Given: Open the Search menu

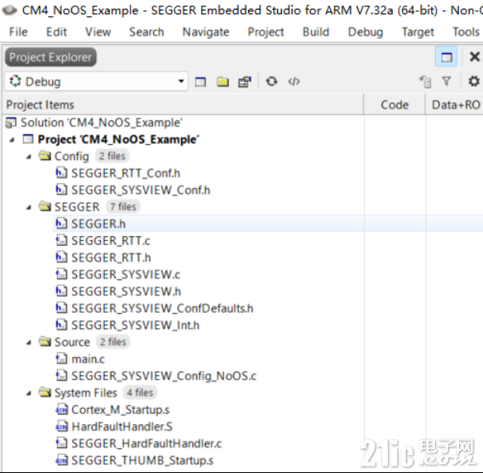Looking at the screenshot, I should (x=147, y=32).
